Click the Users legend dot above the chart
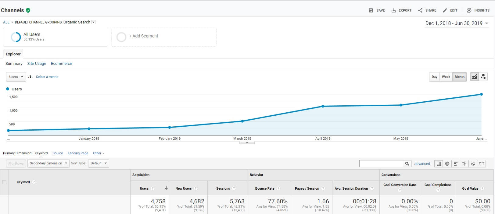 point(8,89)
